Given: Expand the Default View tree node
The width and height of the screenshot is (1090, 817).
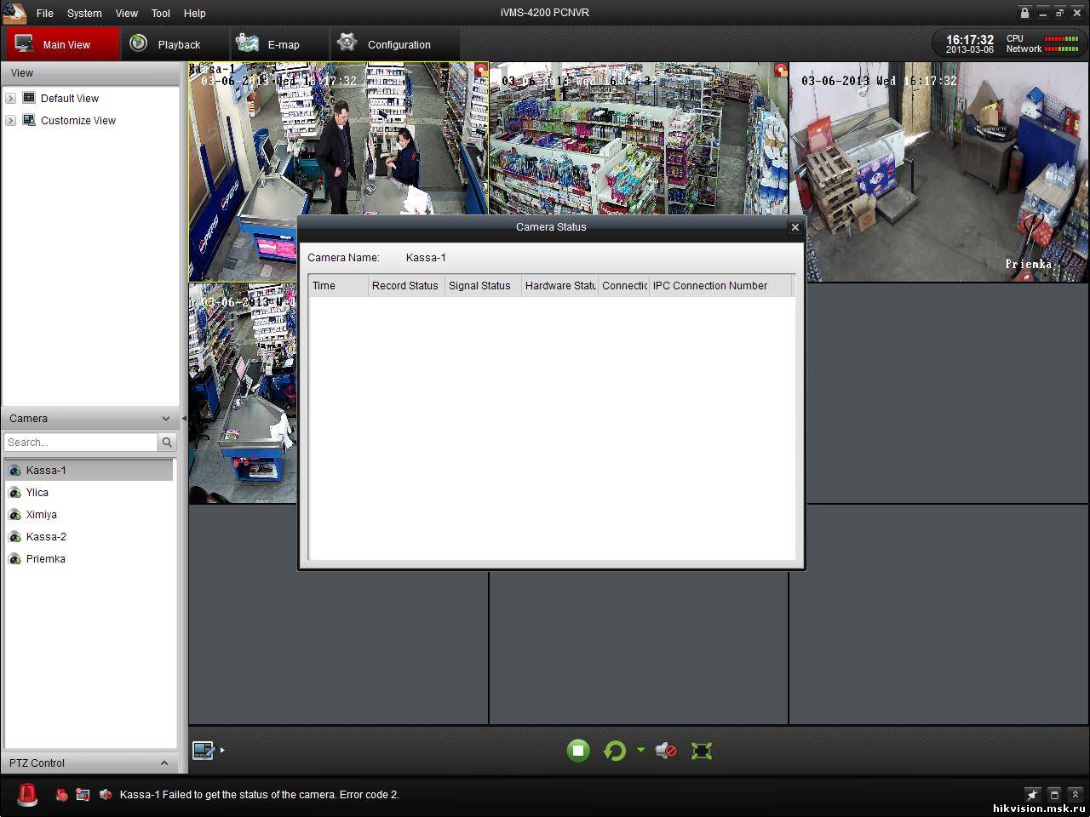Looking at the screenshot, I should point(11,99).
